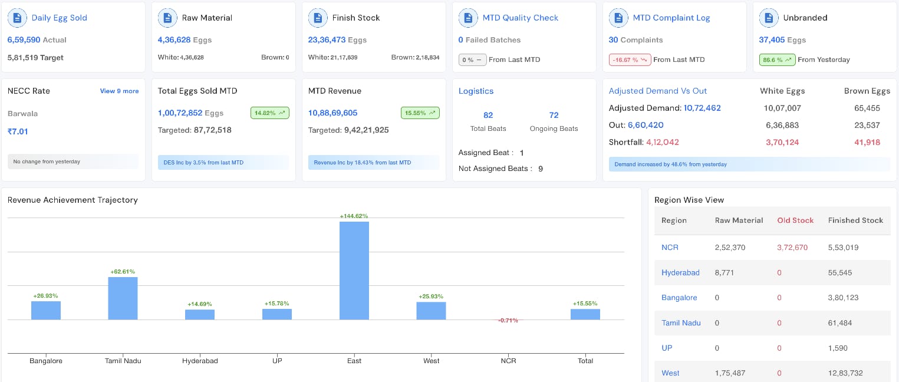Click the 0% failed batches badge
The image size is (899, 382).
pos(472,60)
